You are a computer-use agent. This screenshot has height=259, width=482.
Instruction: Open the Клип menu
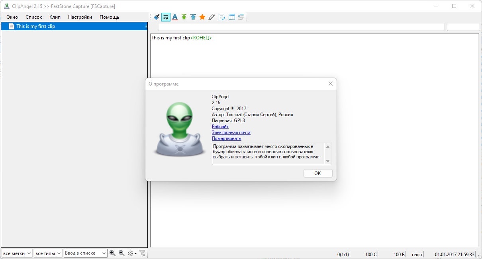[55, 17]
